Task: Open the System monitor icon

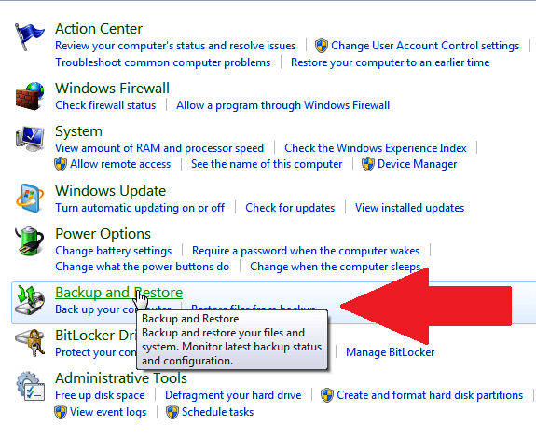Action: [x=30, y=139]
